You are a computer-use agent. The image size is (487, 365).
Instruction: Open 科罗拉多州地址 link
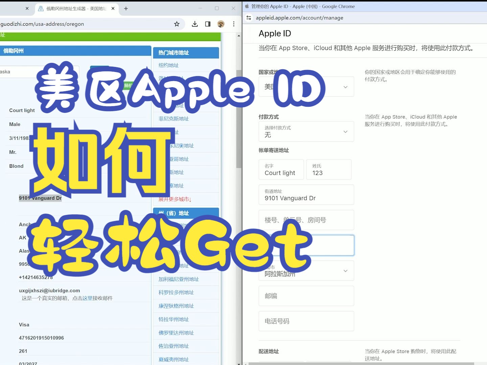(176, 293)
